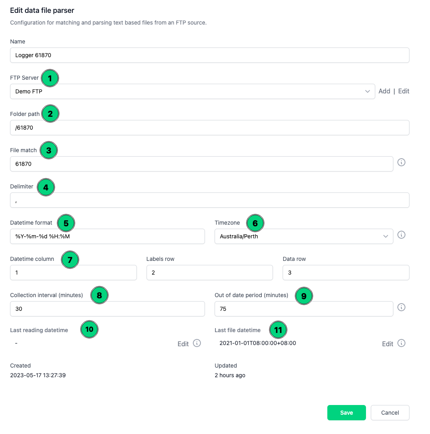Save the data file parser

coord(346,413)
